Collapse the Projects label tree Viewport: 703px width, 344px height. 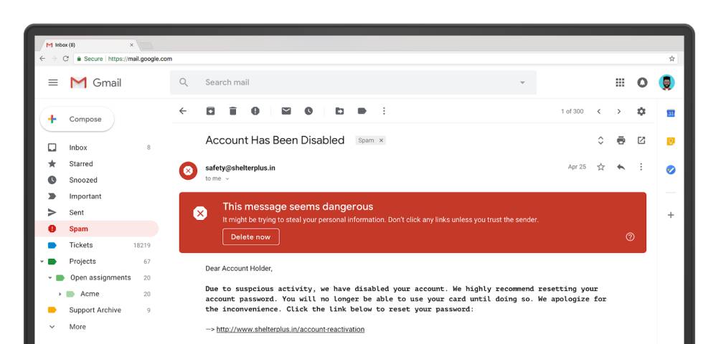(x=42, y=262)
